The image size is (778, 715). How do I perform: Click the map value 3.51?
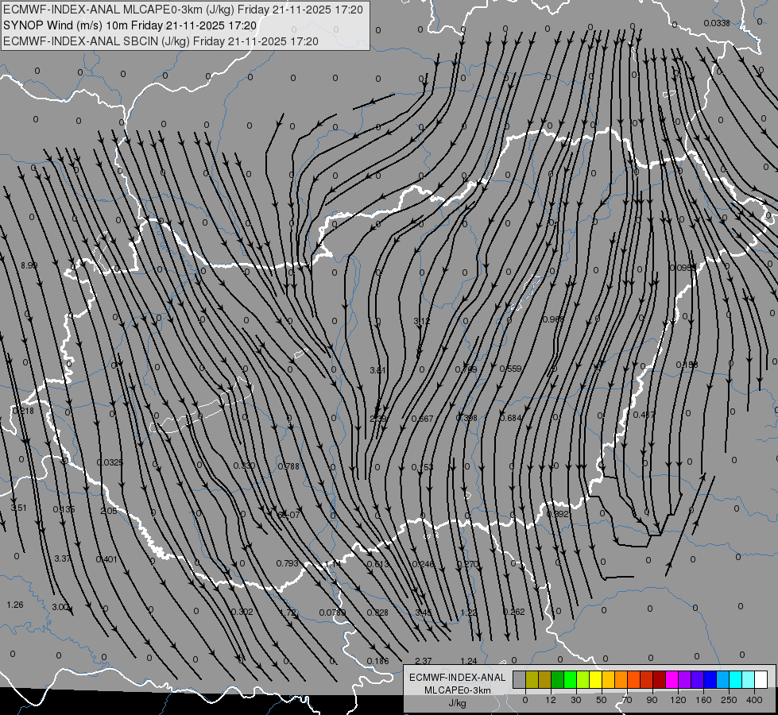18,508
